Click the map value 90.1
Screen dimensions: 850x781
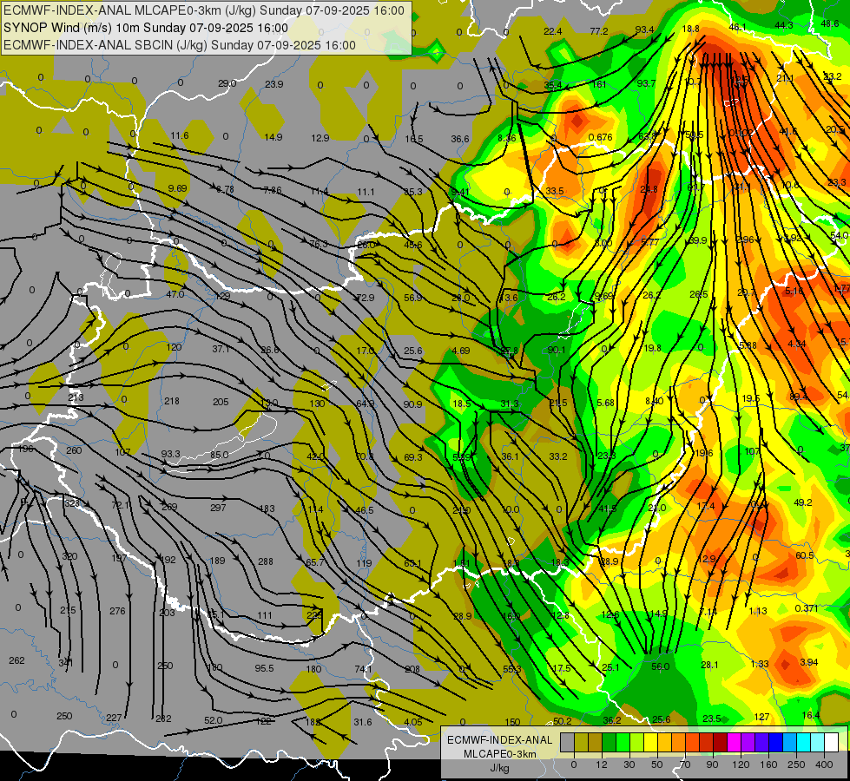(x=557, y=350)
